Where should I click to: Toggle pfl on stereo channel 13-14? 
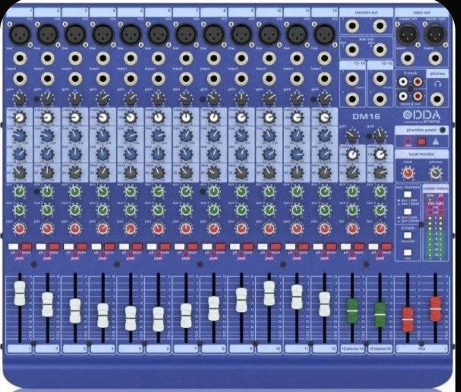(x=345, y=246)
